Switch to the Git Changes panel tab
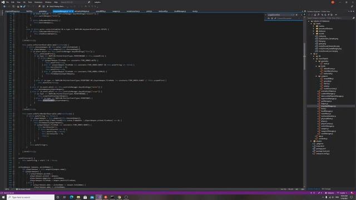Screen dimensions: 356x200 pyautogui.click(x=327, y=189)
